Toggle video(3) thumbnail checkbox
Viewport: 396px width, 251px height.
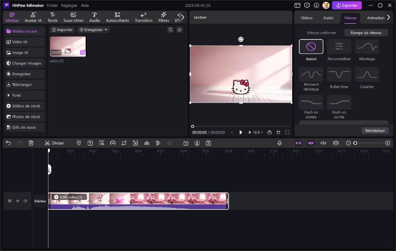82,53
